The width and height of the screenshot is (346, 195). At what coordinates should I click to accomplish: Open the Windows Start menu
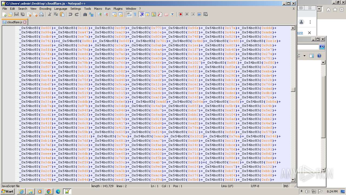[8, 191]
